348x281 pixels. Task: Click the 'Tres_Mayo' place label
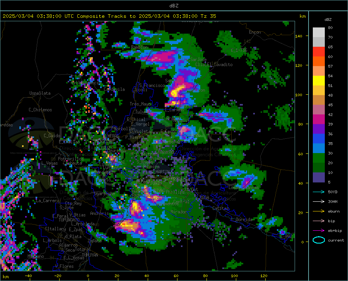(140, 104)
